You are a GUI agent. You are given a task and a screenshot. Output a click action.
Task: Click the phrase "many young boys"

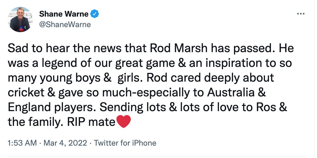tap(53, 78)
